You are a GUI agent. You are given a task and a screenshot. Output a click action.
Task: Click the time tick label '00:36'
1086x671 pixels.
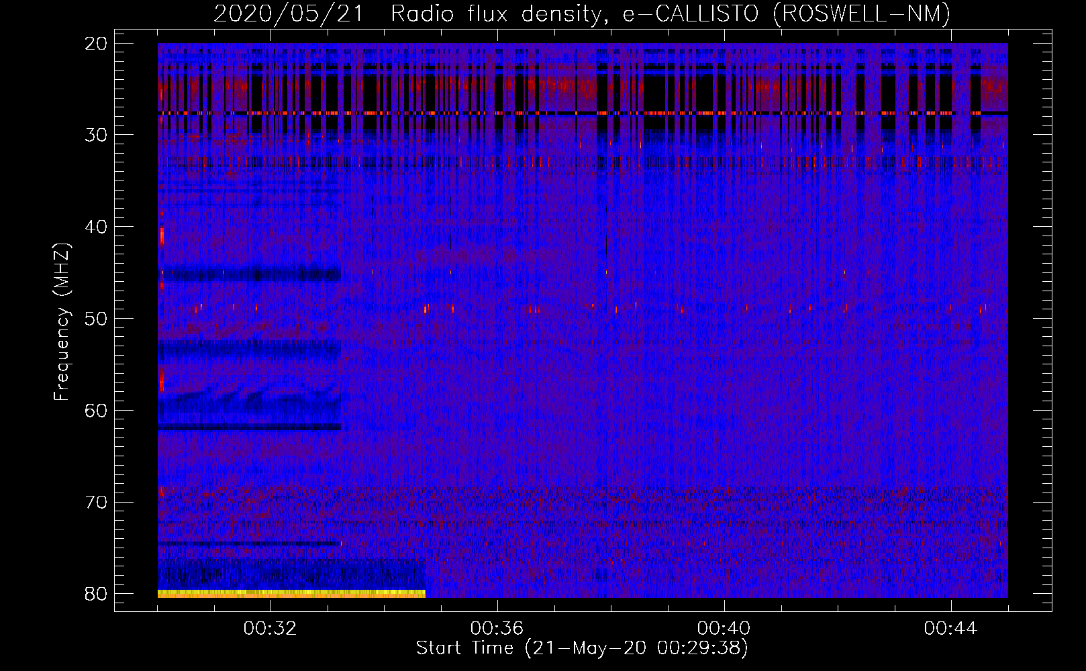pos(497,629)
